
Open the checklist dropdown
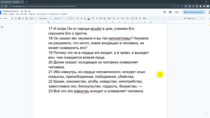(x=118, y=18)
